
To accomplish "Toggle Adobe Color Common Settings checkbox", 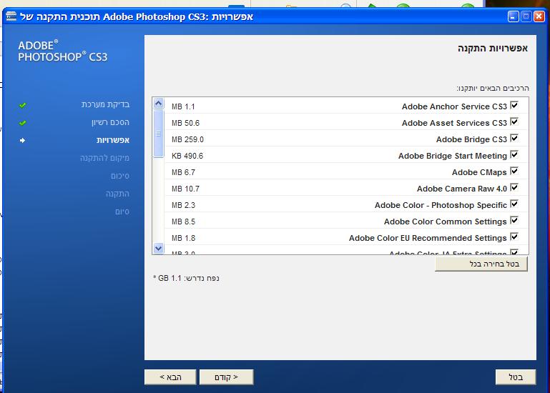I will coord(514,221).
